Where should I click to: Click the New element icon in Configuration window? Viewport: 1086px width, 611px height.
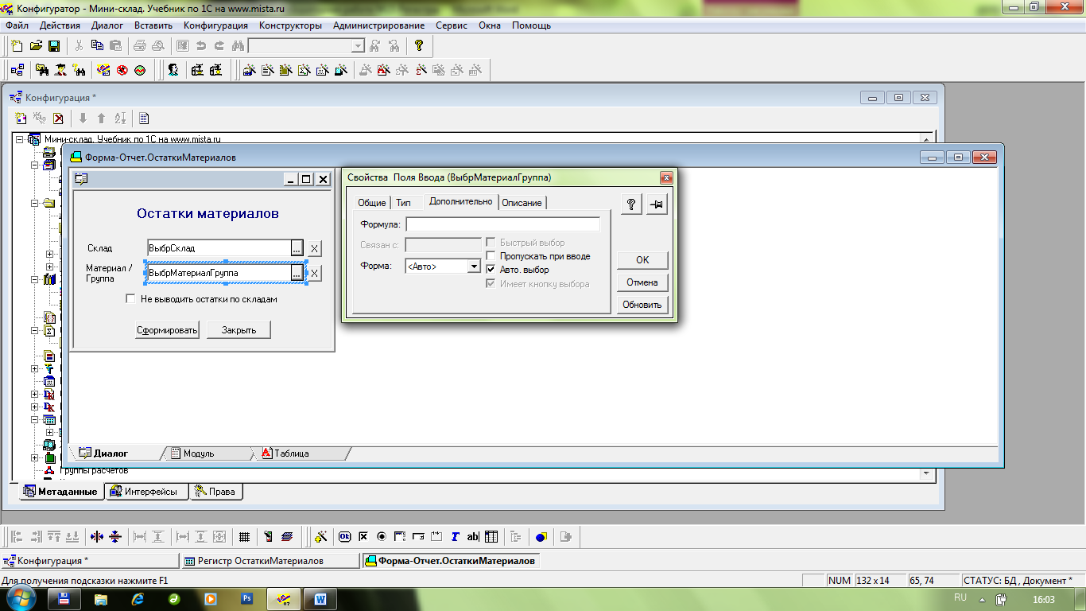click(x=21, y=119)
